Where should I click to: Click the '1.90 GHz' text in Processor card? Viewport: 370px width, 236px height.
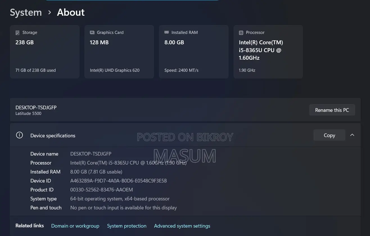[x=247, y=70]
